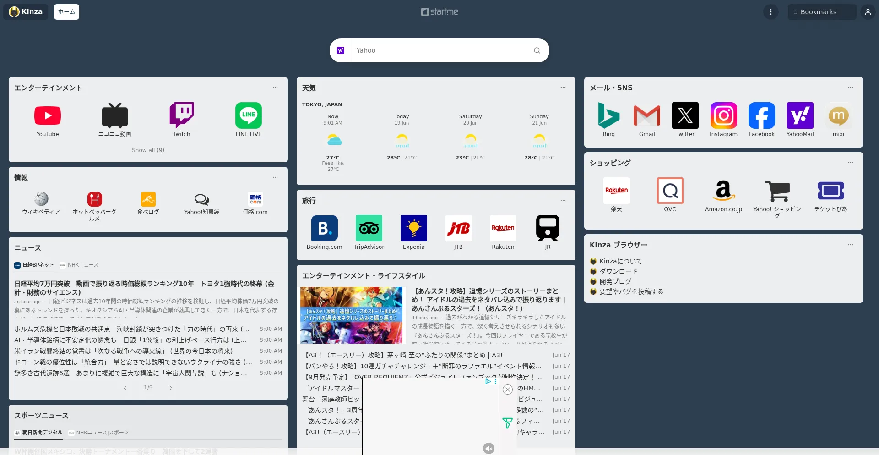Close the advertisement overlay
Viewport: 879px width, 455px height.
coord(508,389)
